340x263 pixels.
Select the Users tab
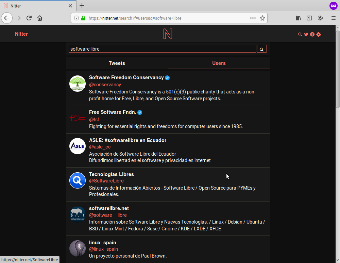[x=219, y=63]
